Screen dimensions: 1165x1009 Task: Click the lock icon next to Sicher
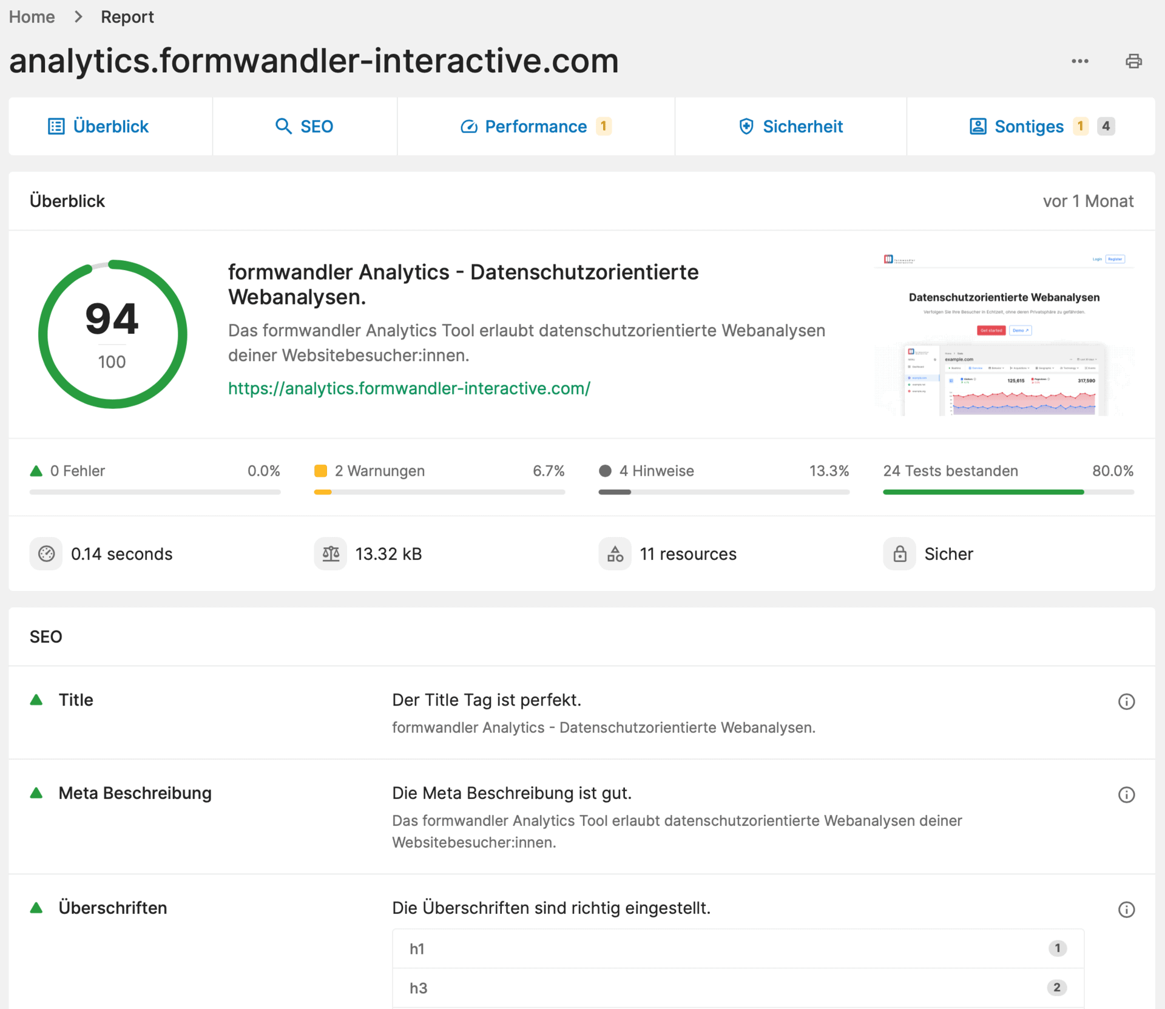(x=899, y=553)
